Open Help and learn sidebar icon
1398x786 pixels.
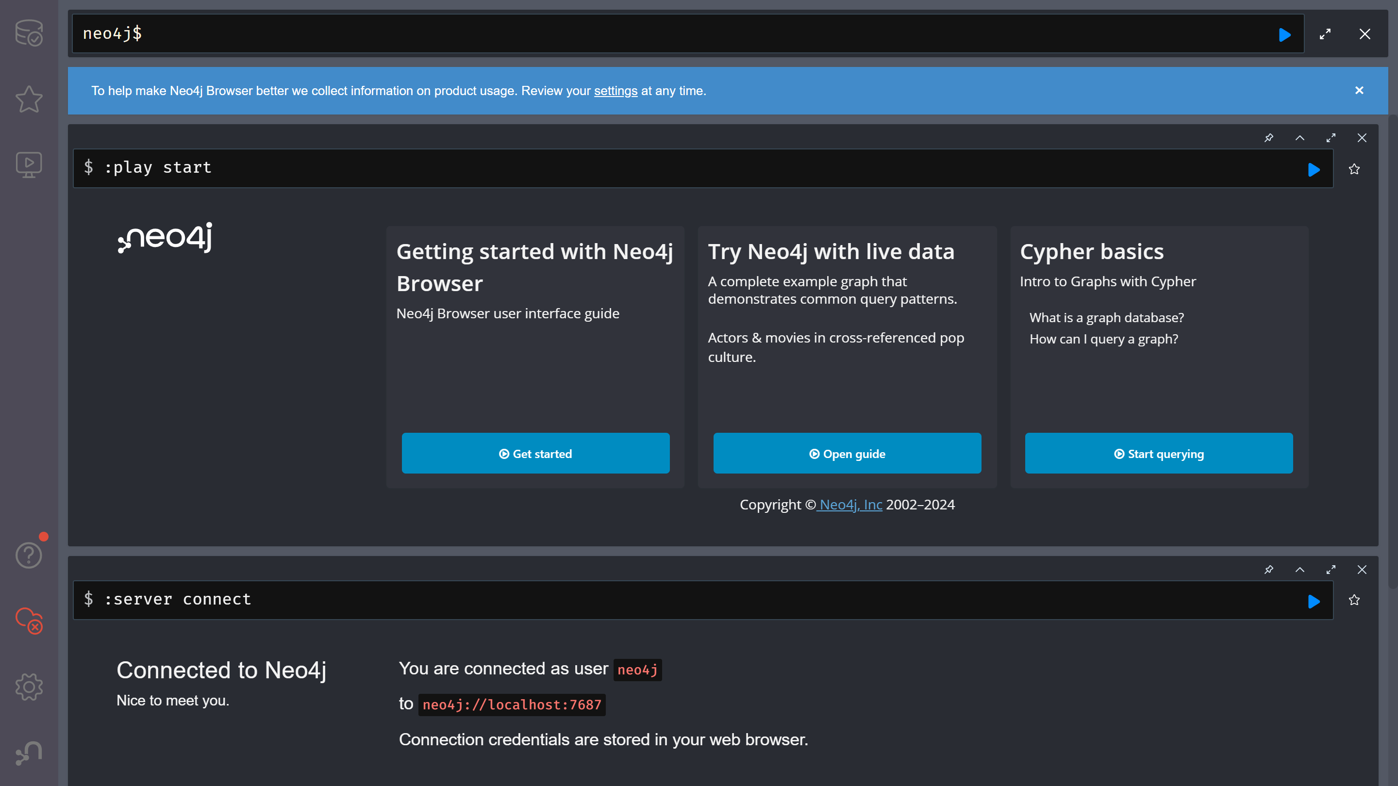[x=29, y=556]
